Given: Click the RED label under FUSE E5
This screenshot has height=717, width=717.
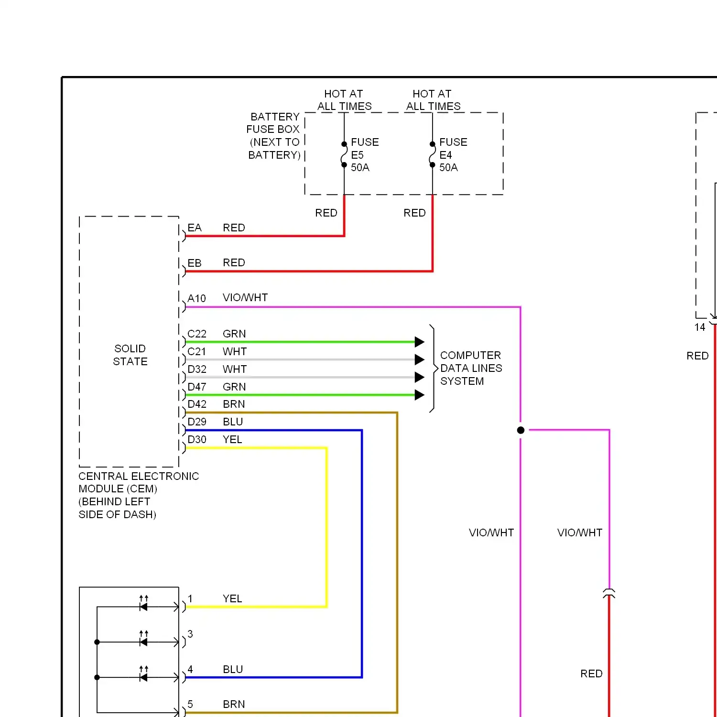Looking at the screenshot, I should [326, 213].
